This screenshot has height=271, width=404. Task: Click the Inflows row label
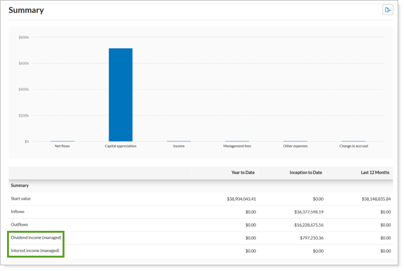click(x=18, y=212)
